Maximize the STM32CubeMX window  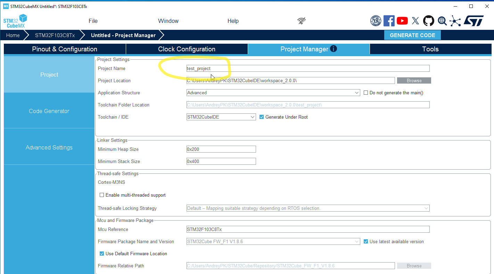(x=471, y=6)
